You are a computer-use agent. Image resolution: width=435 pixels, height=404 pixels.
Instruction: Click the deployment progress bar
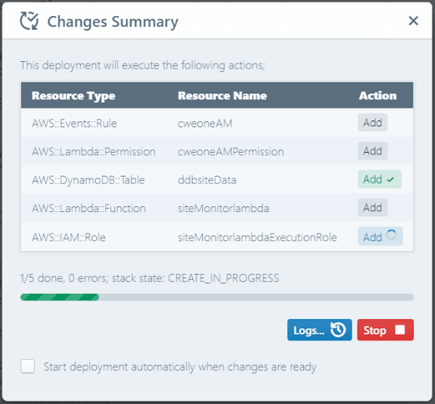tap(217, 297)
